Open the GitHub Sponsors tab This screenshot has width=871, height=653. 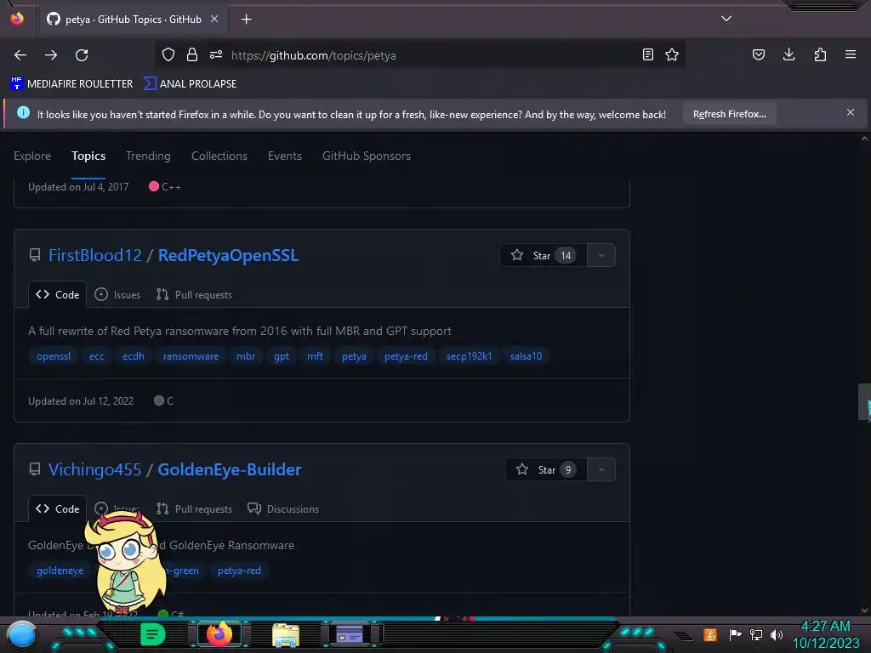point(367,156)
